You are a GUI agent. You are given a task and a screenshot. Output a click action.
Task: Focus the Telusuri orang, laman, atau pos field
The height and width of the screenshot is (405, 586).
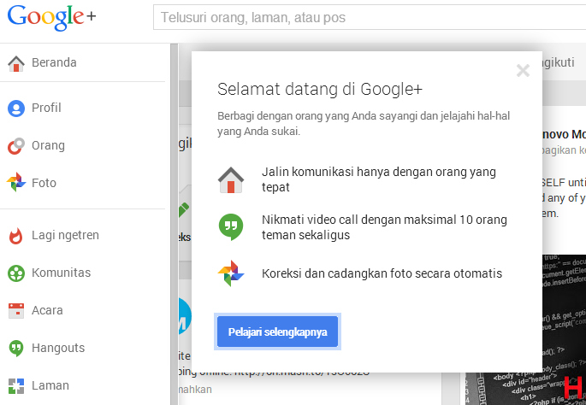point(370,17)
